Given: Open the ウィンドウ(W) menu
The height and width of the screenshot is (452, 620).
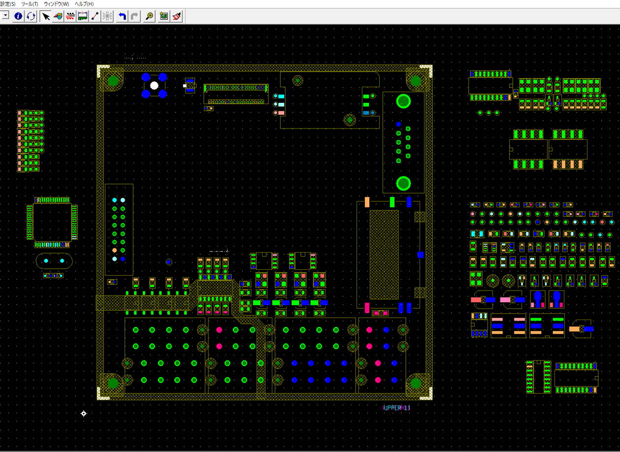Looking at the screenshot, I should (x=56, y=4).
